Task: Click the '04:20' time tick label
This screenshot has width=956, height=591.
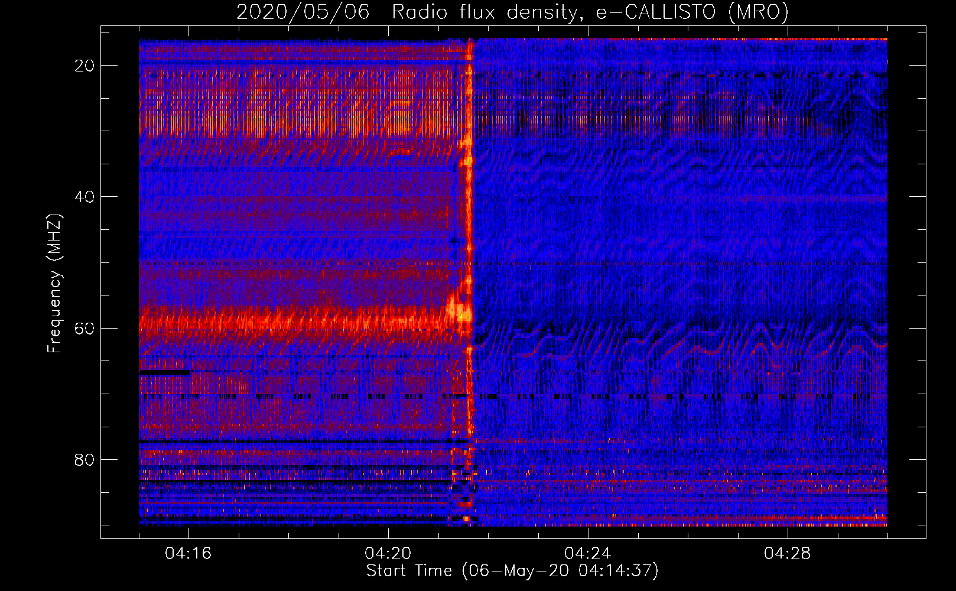Action: (x=388, y=554)
